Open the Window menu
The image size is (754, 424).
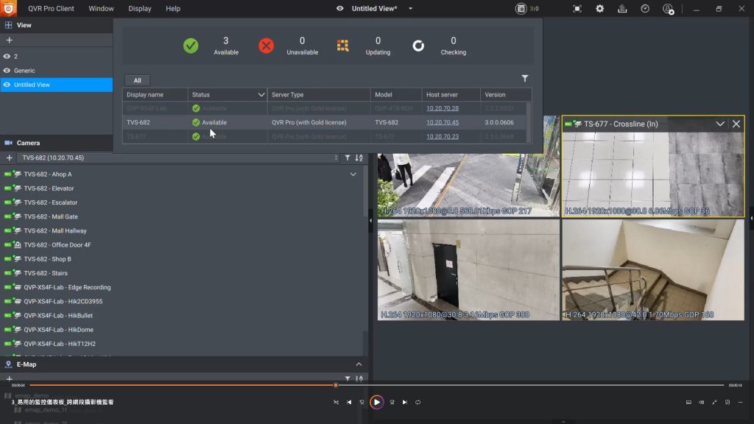pos(101,9)
